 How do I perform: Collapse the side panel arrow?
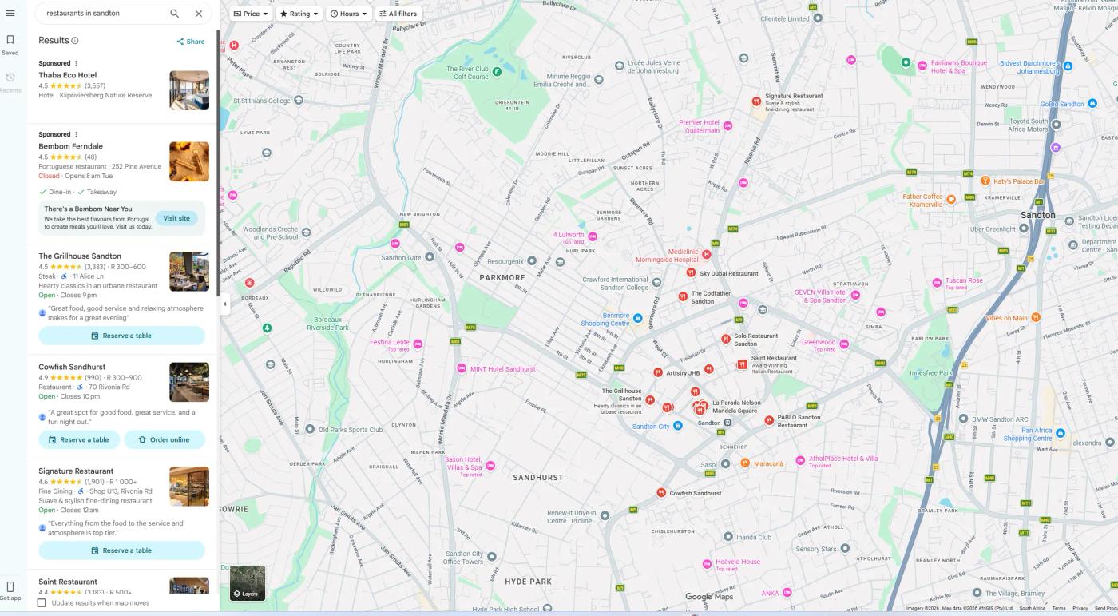pos(224,304)
